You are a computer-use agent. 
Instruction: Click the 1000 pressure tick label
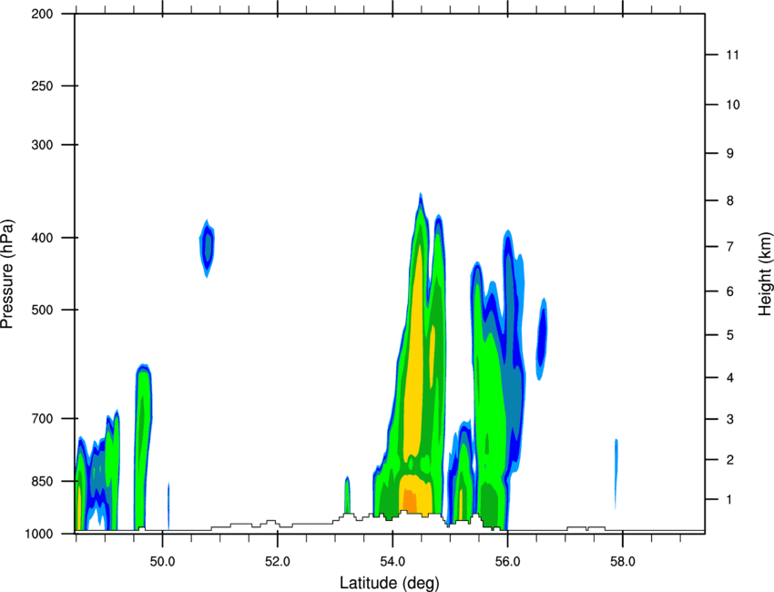pos(38,534)
